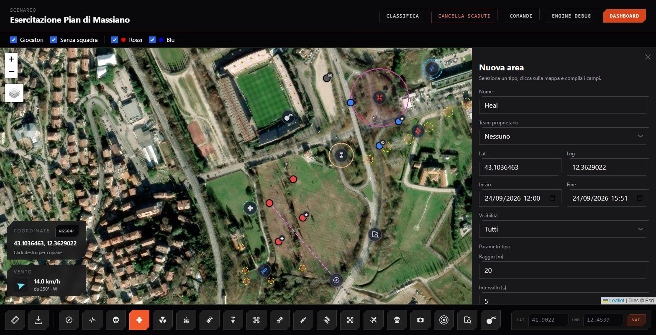Image resolution: width=656 pixels, height=335 pixels.
Task: Select the grenade tool in toolbar
Action: (210, 320)
